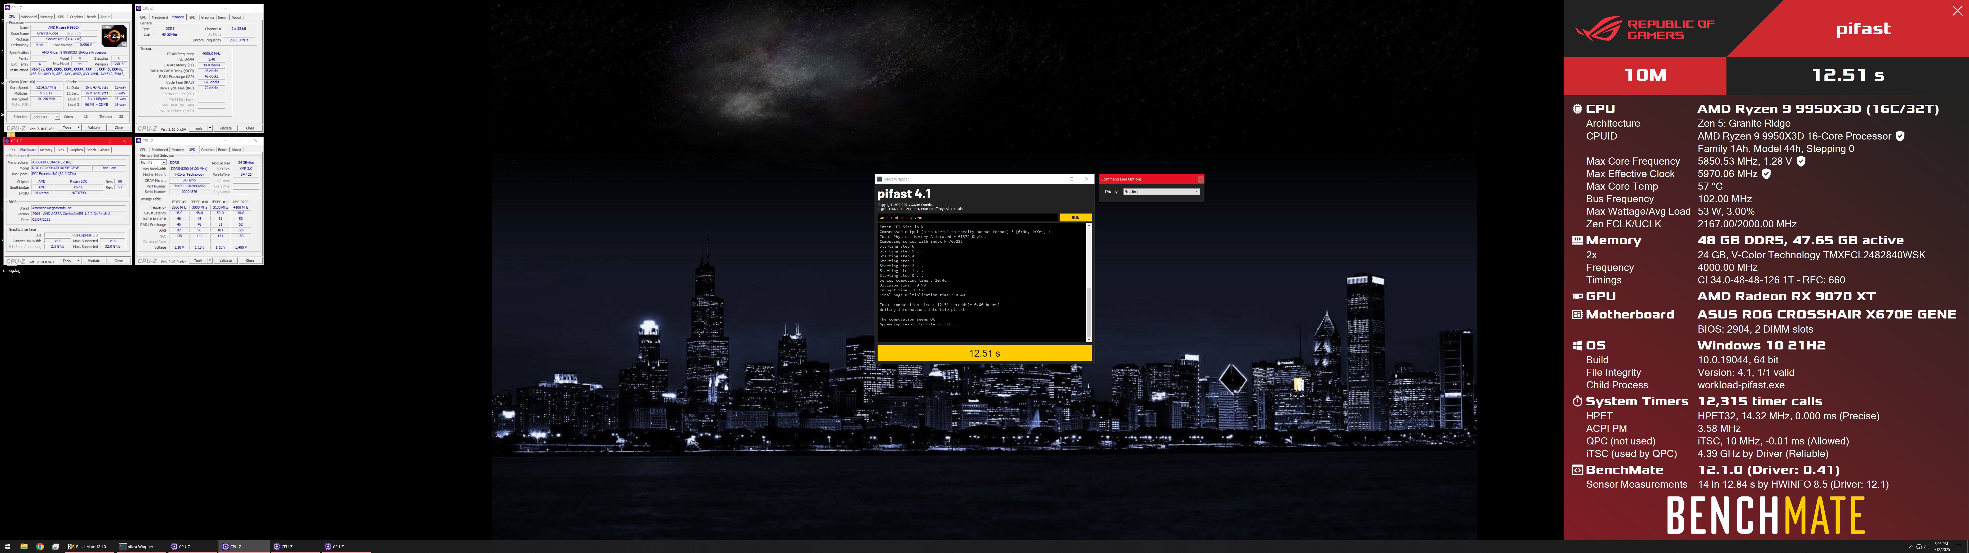Switch to CPU tab in CPU-Z SPD window
Viewport: 1969px width, 553px height.
143,150
